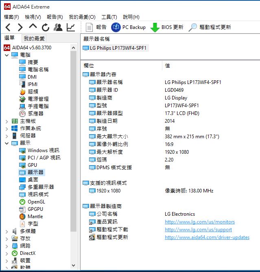Select the DMI tree item
This screenshot has width=260, height=272.
pos(28,77)
